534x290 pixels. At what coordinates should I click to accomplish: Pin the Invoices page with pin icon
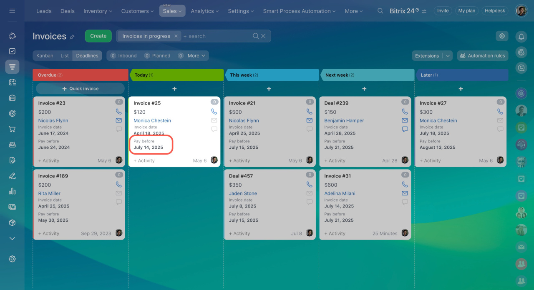(x=72, y=37)
